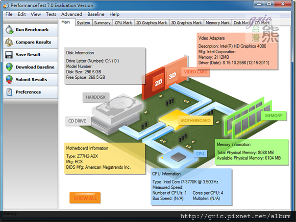
Task: Click the 'Type: Z77H2-A2X' motherboard line
Action: tap(82, 156)
